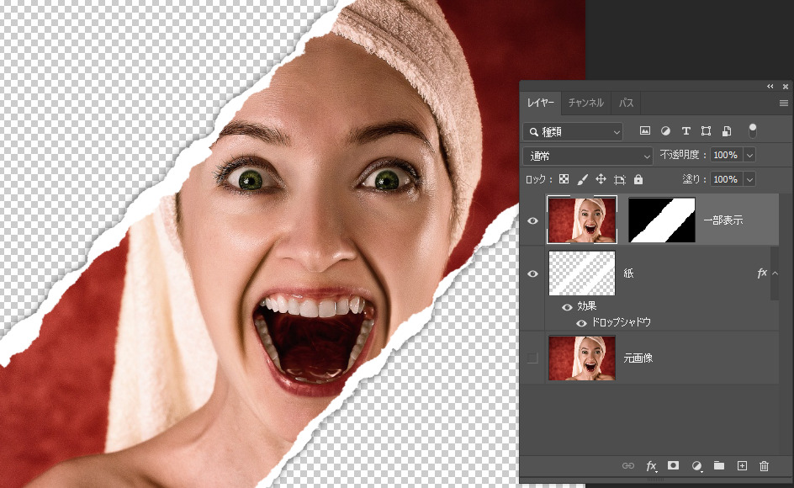
Task: Lock all padlock icon
Action: coord(638,179)
